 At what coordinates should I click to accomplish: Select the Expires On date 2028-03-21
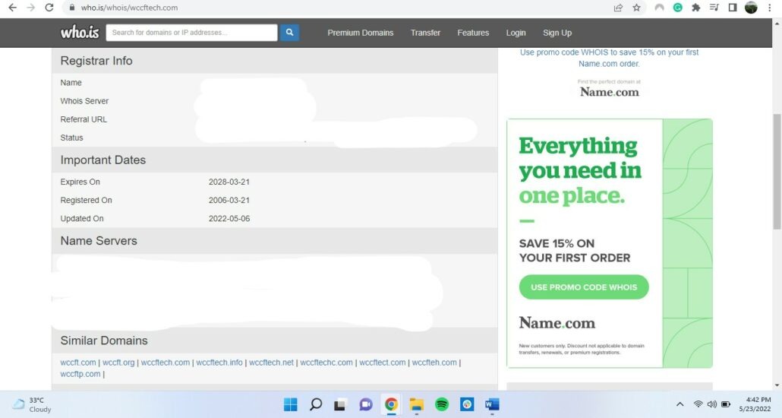[229, 182]
